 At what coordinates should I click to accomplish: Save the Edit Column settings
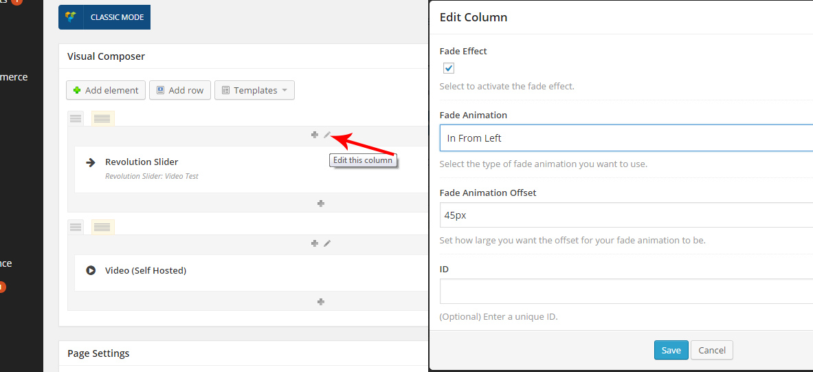click(671, 350)
